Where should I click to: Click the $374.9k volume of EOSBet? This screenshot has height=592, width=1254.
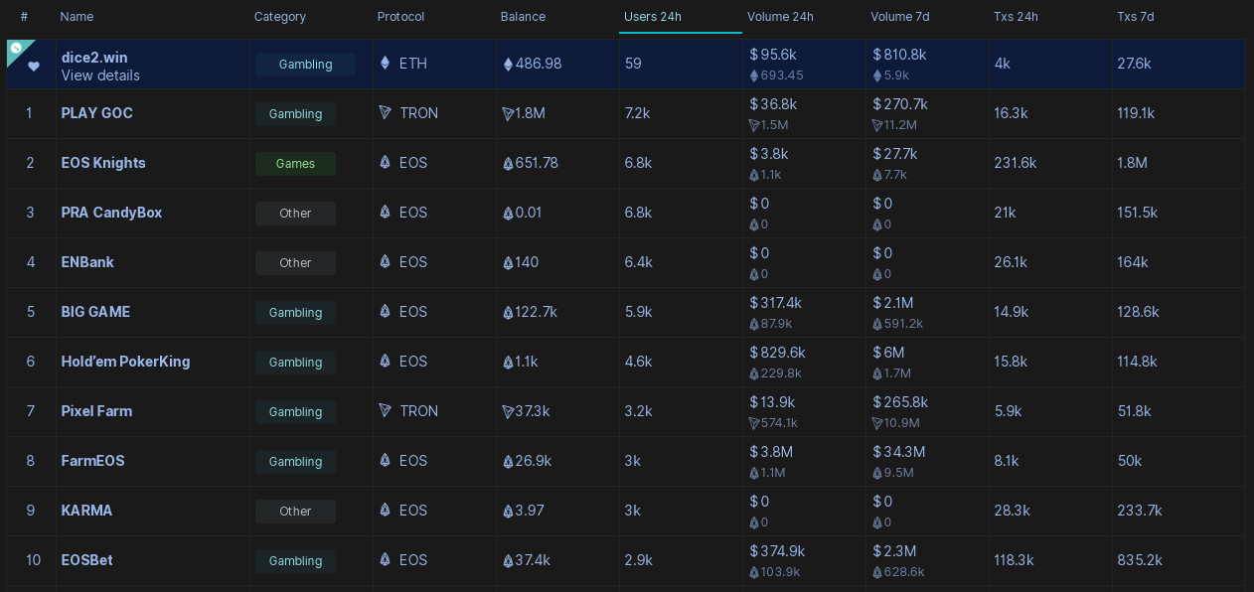click(777, 551)
